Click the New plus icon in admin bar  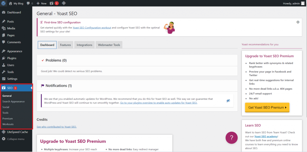(x=38, y=3)
